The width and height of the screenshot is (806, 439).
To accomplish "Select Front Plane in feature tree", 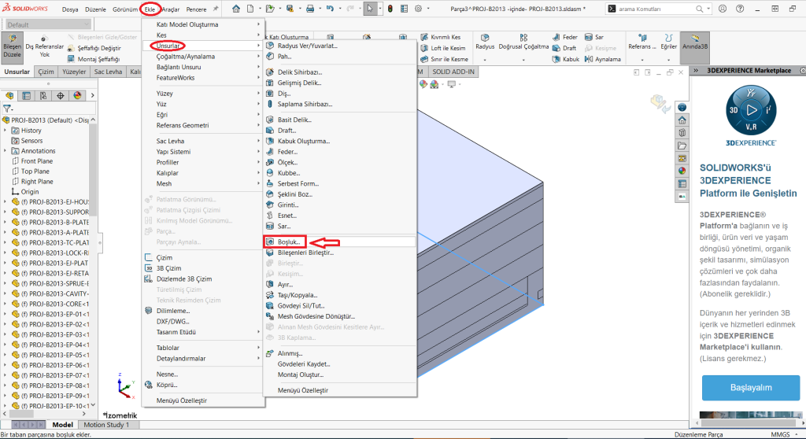I will (36, 161).
